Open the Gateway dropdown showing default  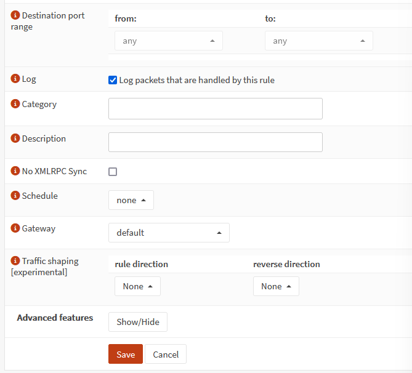169,233
